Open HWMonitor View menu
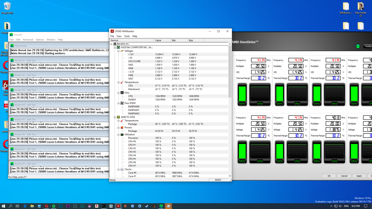Viewport: 372px width, 209px height. 119,36
